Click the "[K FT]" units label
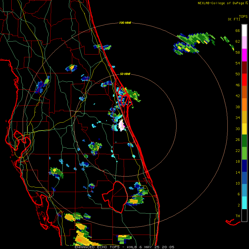249x249 pixels. (234, 19)
